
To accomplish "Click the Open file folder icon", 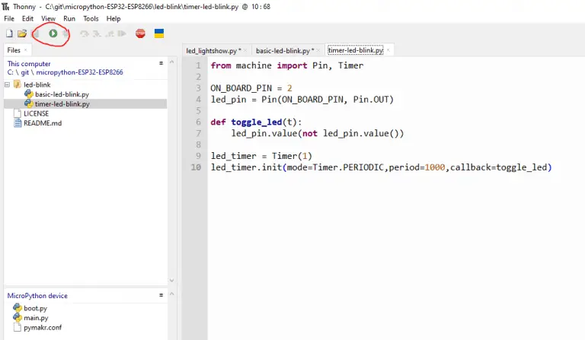I will pyautogui.click(x=22, y=33).
